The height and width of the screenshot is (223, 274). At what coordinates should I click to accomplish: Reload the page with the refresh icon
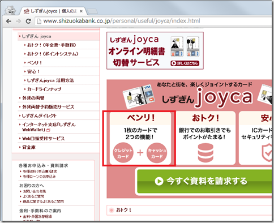tap(28, 21)
